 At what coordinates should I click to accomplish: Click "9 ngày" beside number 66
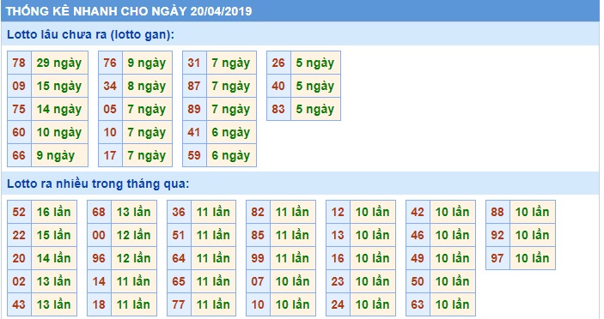(x=59, y=155)
